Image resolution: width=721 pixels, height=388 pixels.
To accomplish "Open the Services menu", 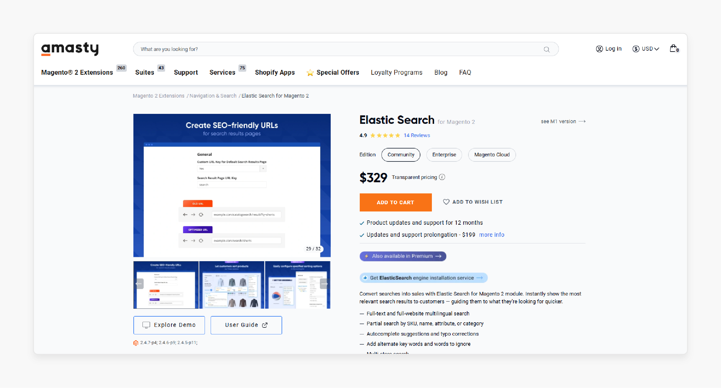I will pos(222,73).
